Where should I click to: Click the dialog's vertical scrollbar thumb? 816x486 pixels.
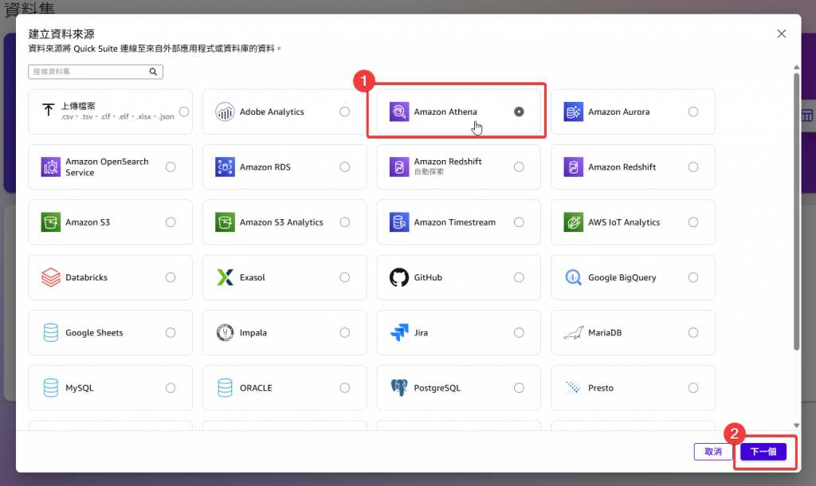[796, 211]
